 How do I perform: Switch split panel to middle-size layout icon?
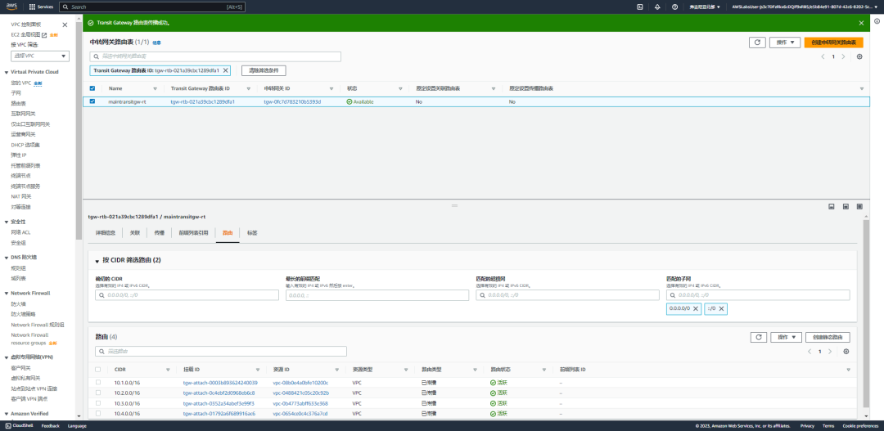846,207
